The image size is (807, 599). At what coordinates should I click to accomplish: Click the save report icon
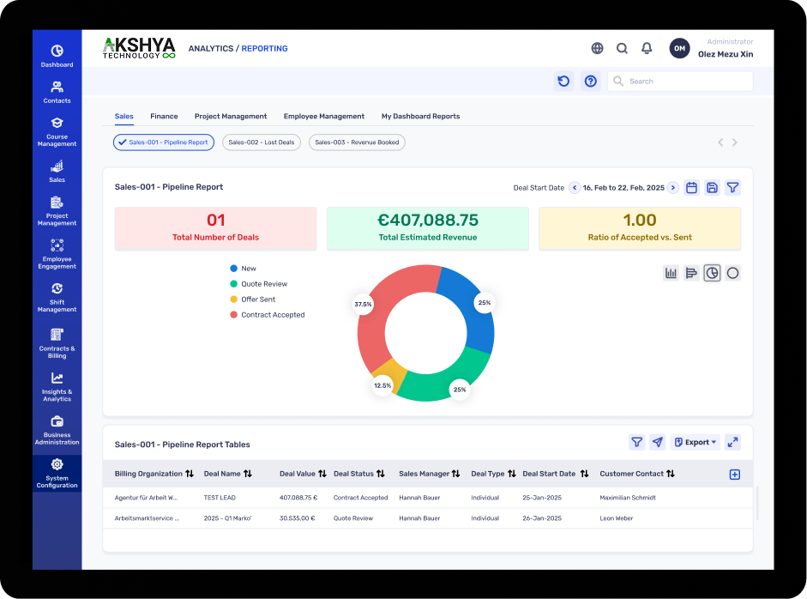pyautogui.click(x=712, y=188)
